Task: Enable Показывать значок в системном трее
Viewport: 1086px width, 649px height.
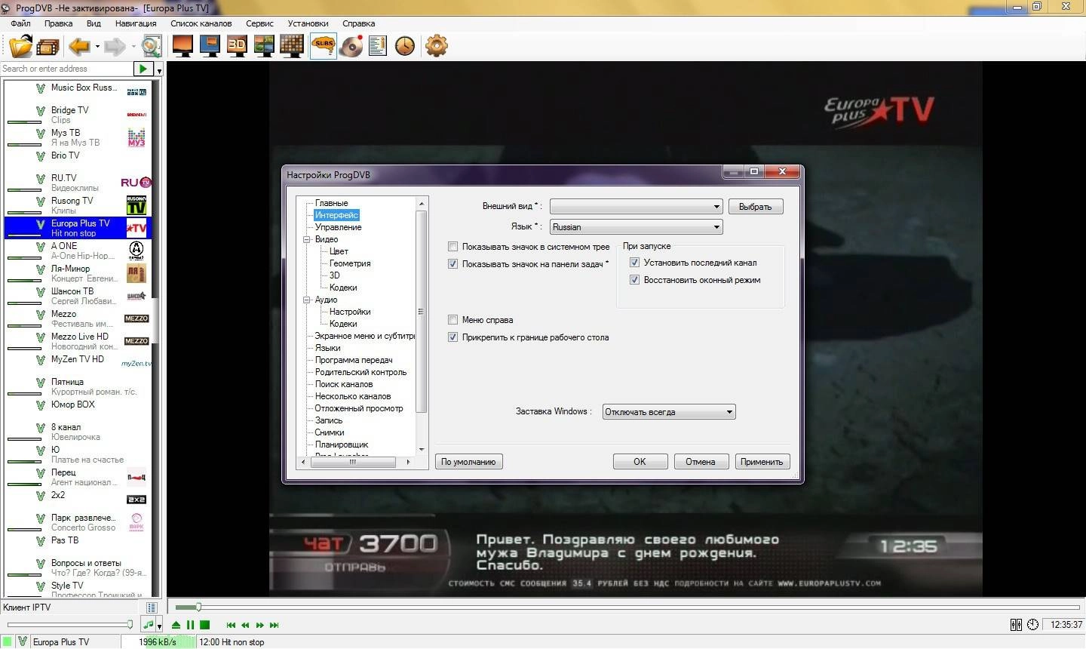Action: 453,247
